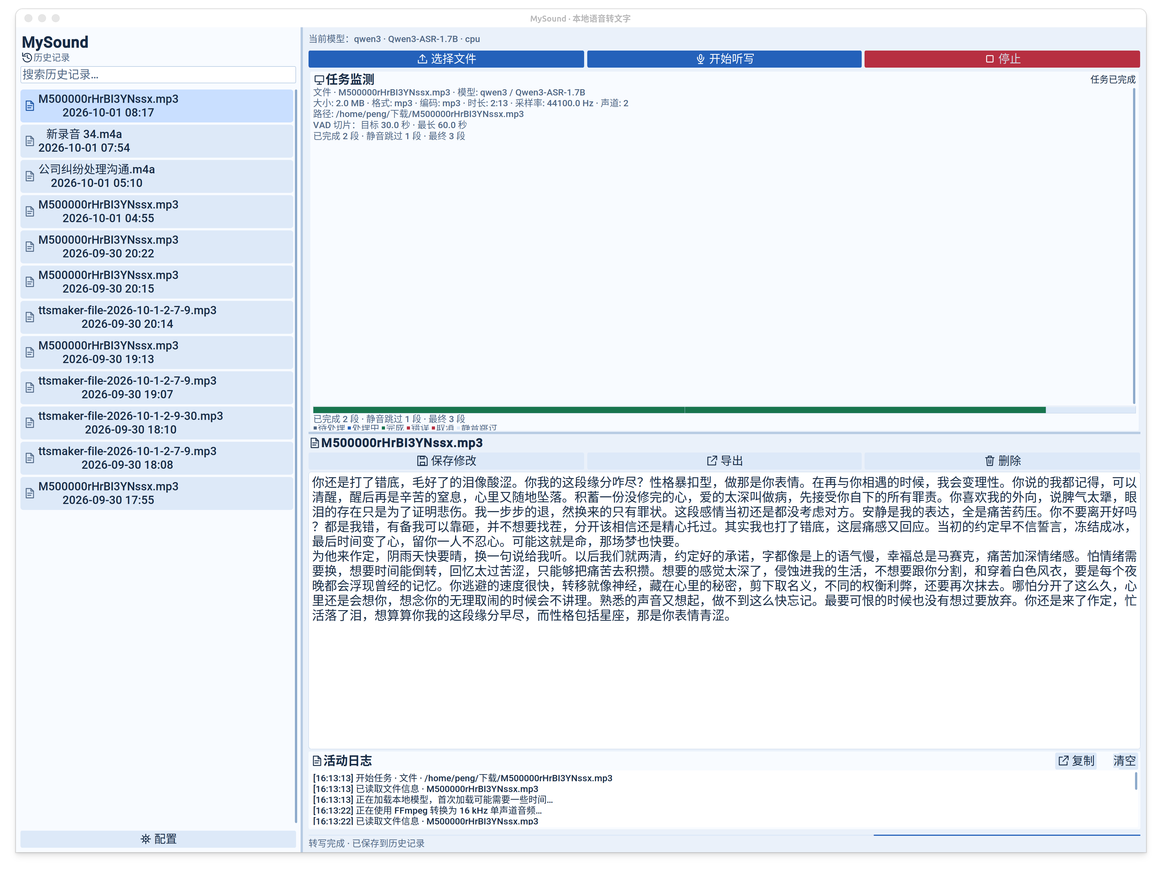Click file icon of 2026-09-30 20:15 record
The image size is (1162, 875).
tap(30, 282)
